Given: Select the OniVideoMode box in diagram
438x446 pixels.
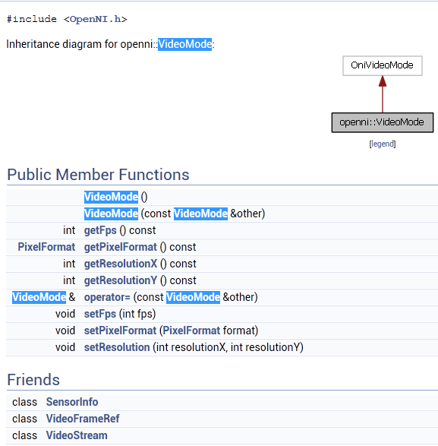Looking at the screenshot, I should (x=383, y=65).
